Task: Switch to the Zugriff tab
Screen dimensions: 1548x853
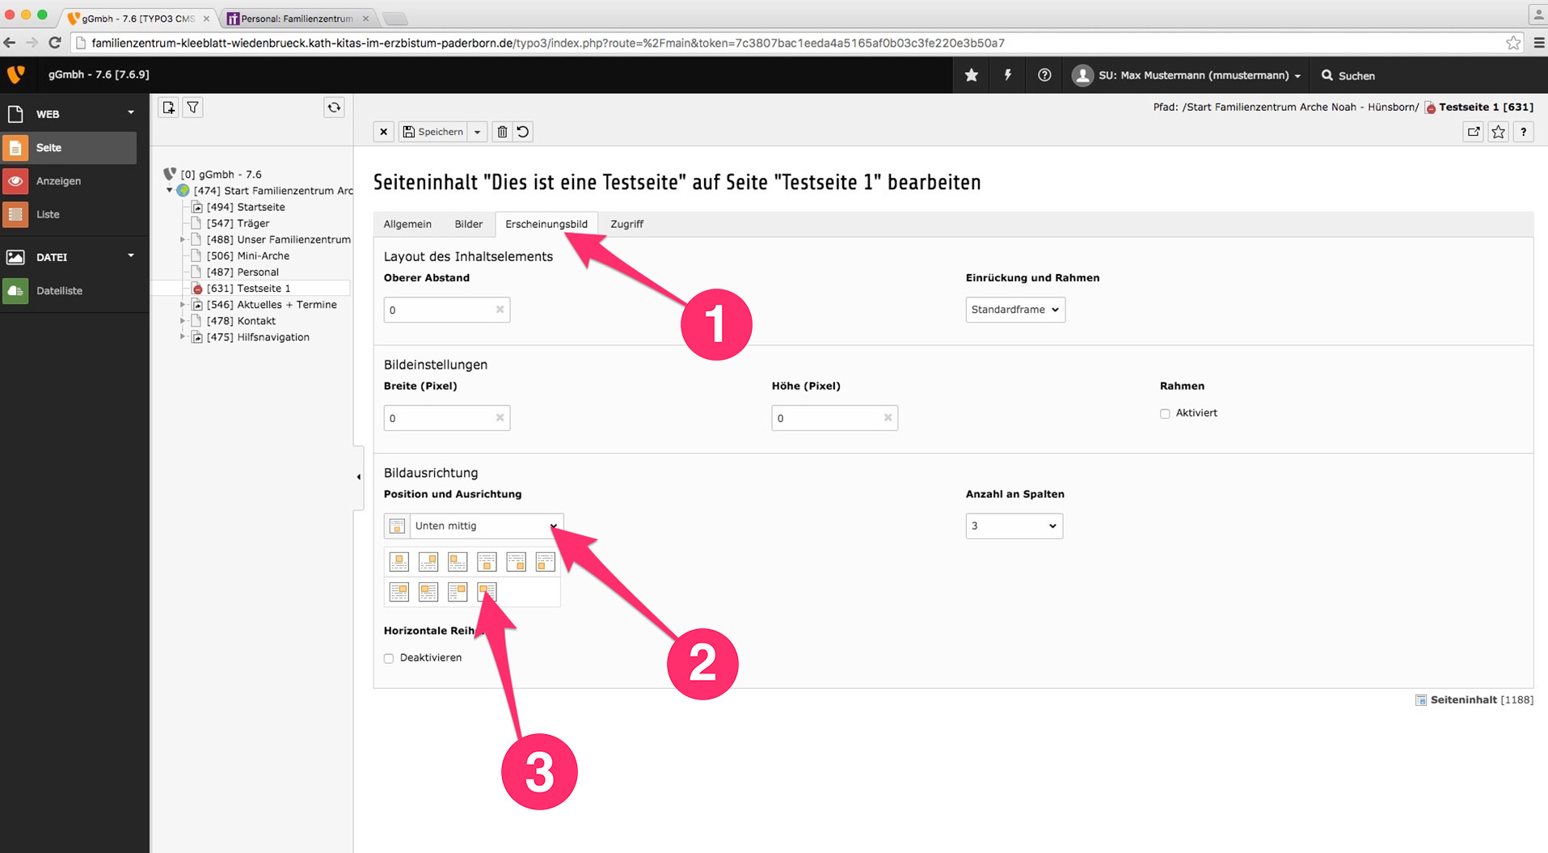Action: pos(626,224)
